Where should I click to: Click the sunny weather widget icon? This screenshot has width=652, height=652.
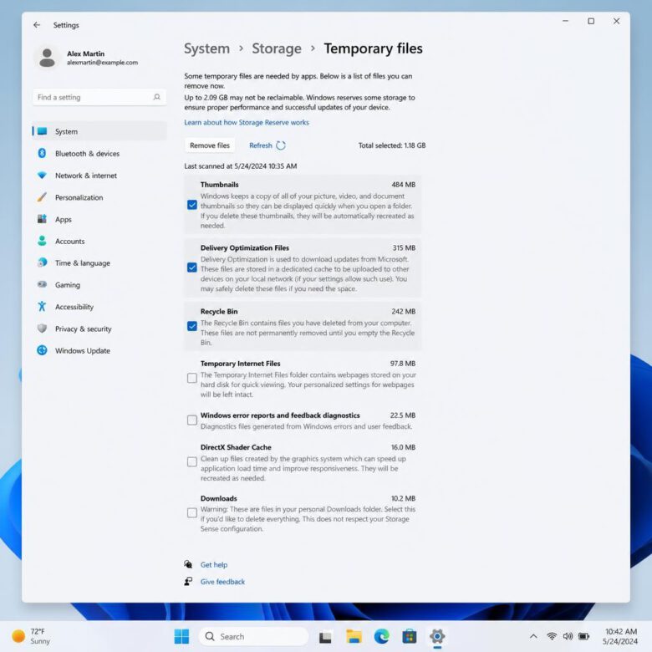[18, 636]
